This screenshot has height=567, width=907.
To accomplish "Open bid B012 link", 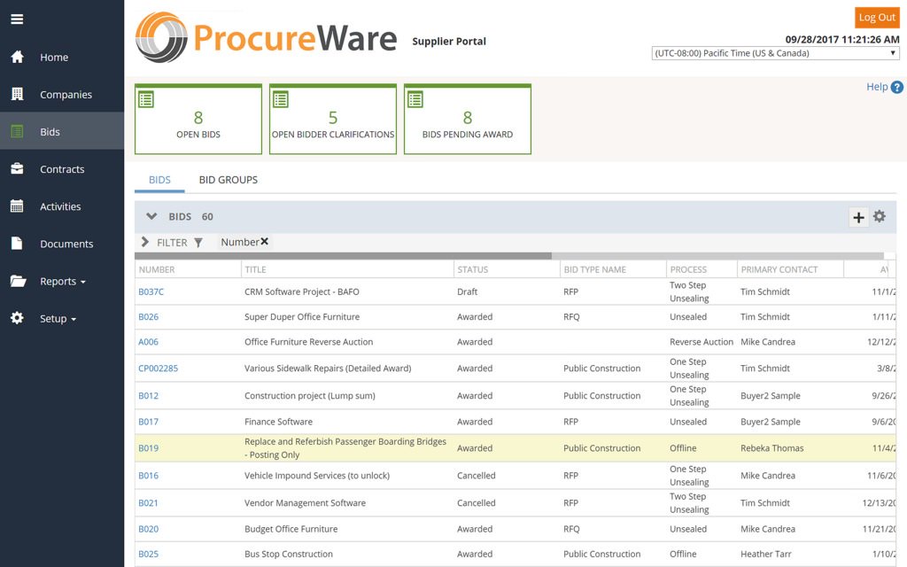I will pyautogui.click(x=148, y=396).
